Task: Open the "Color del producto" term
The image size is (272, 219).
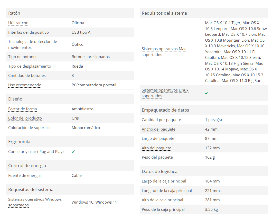Action: coord(25,118)
